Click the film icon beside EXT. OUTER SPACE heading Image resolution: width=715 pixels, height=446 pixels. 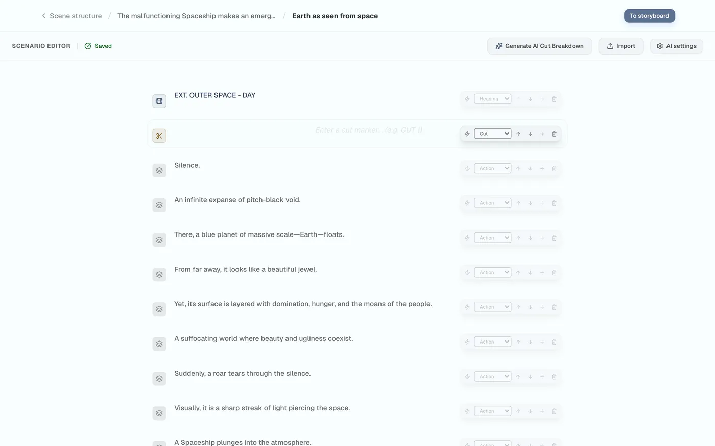click(159, 101)
